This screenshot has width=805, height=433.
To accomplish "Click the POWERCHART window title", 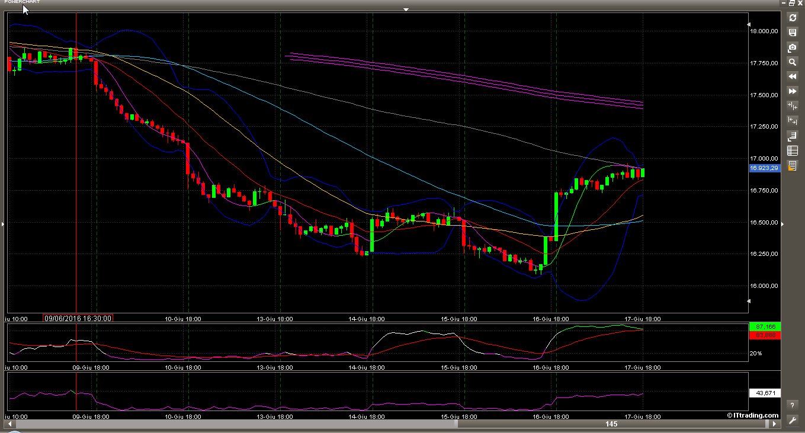I will (x=23, y=2).
